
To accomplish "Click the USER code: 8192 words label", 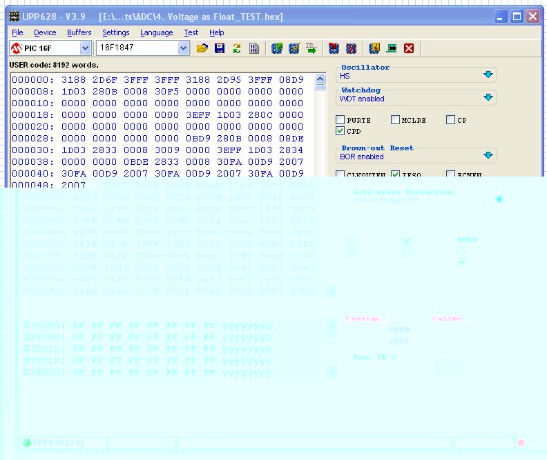I will pyautogui.click(x=54, y=65).
